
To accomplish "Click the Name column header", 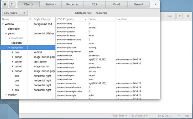I will [x=14, y=19].
